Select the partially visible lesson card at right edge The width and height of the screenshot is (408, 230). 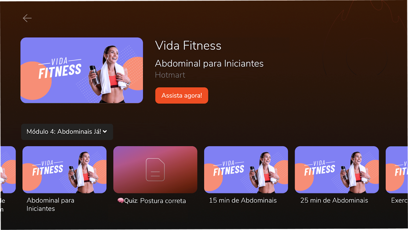click(397, 170)
